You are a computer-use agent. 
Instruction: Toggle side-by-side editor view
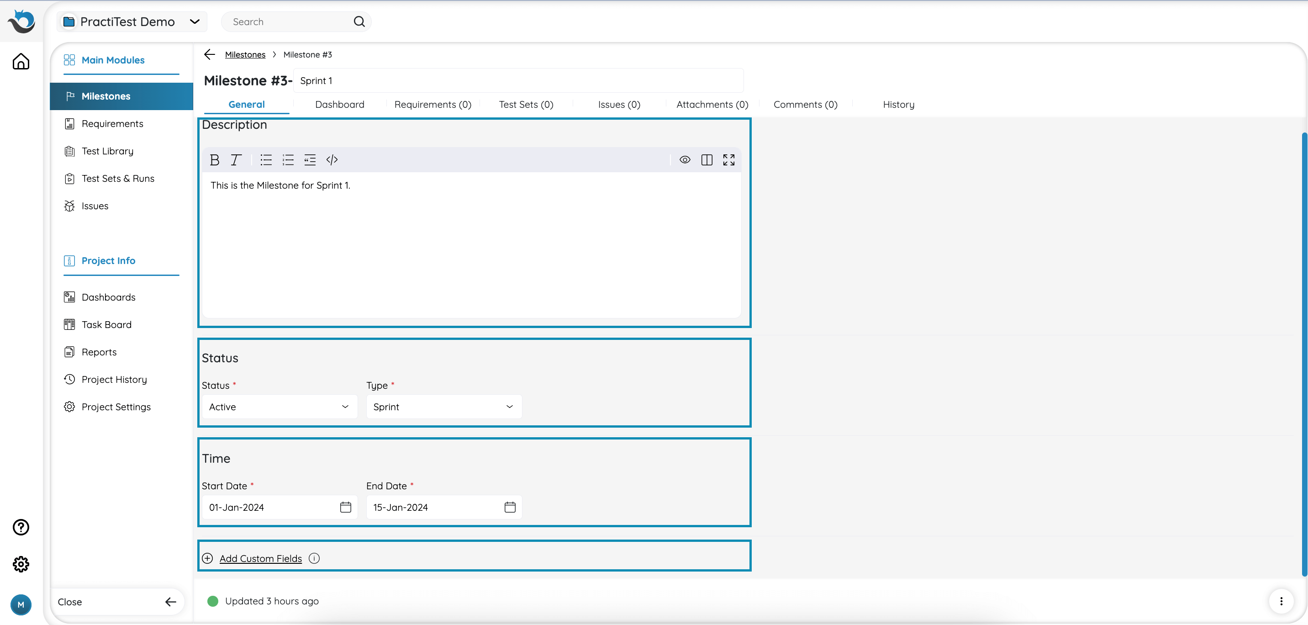click(707, 160)
